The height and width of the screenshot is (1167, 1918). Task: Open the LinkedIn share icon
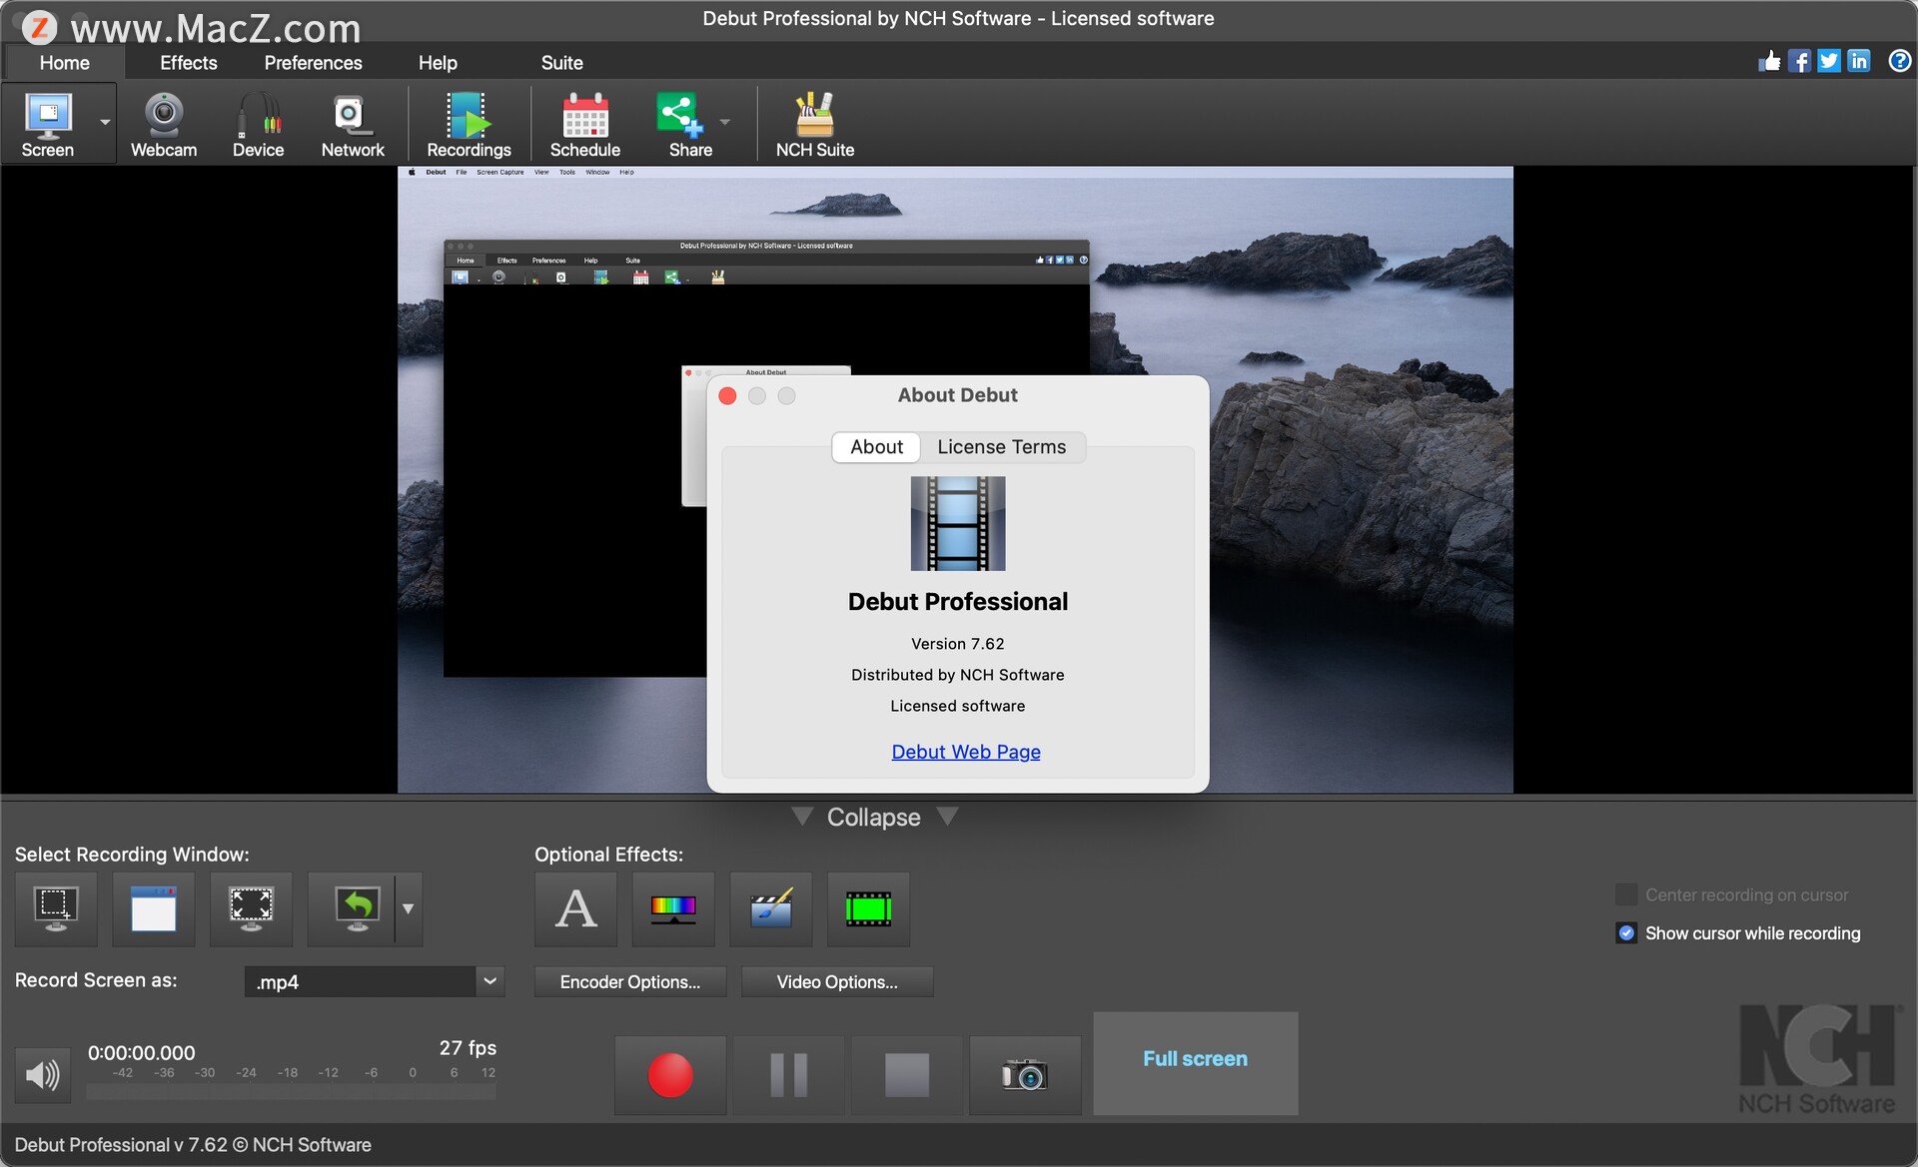tap(1859, 61)
